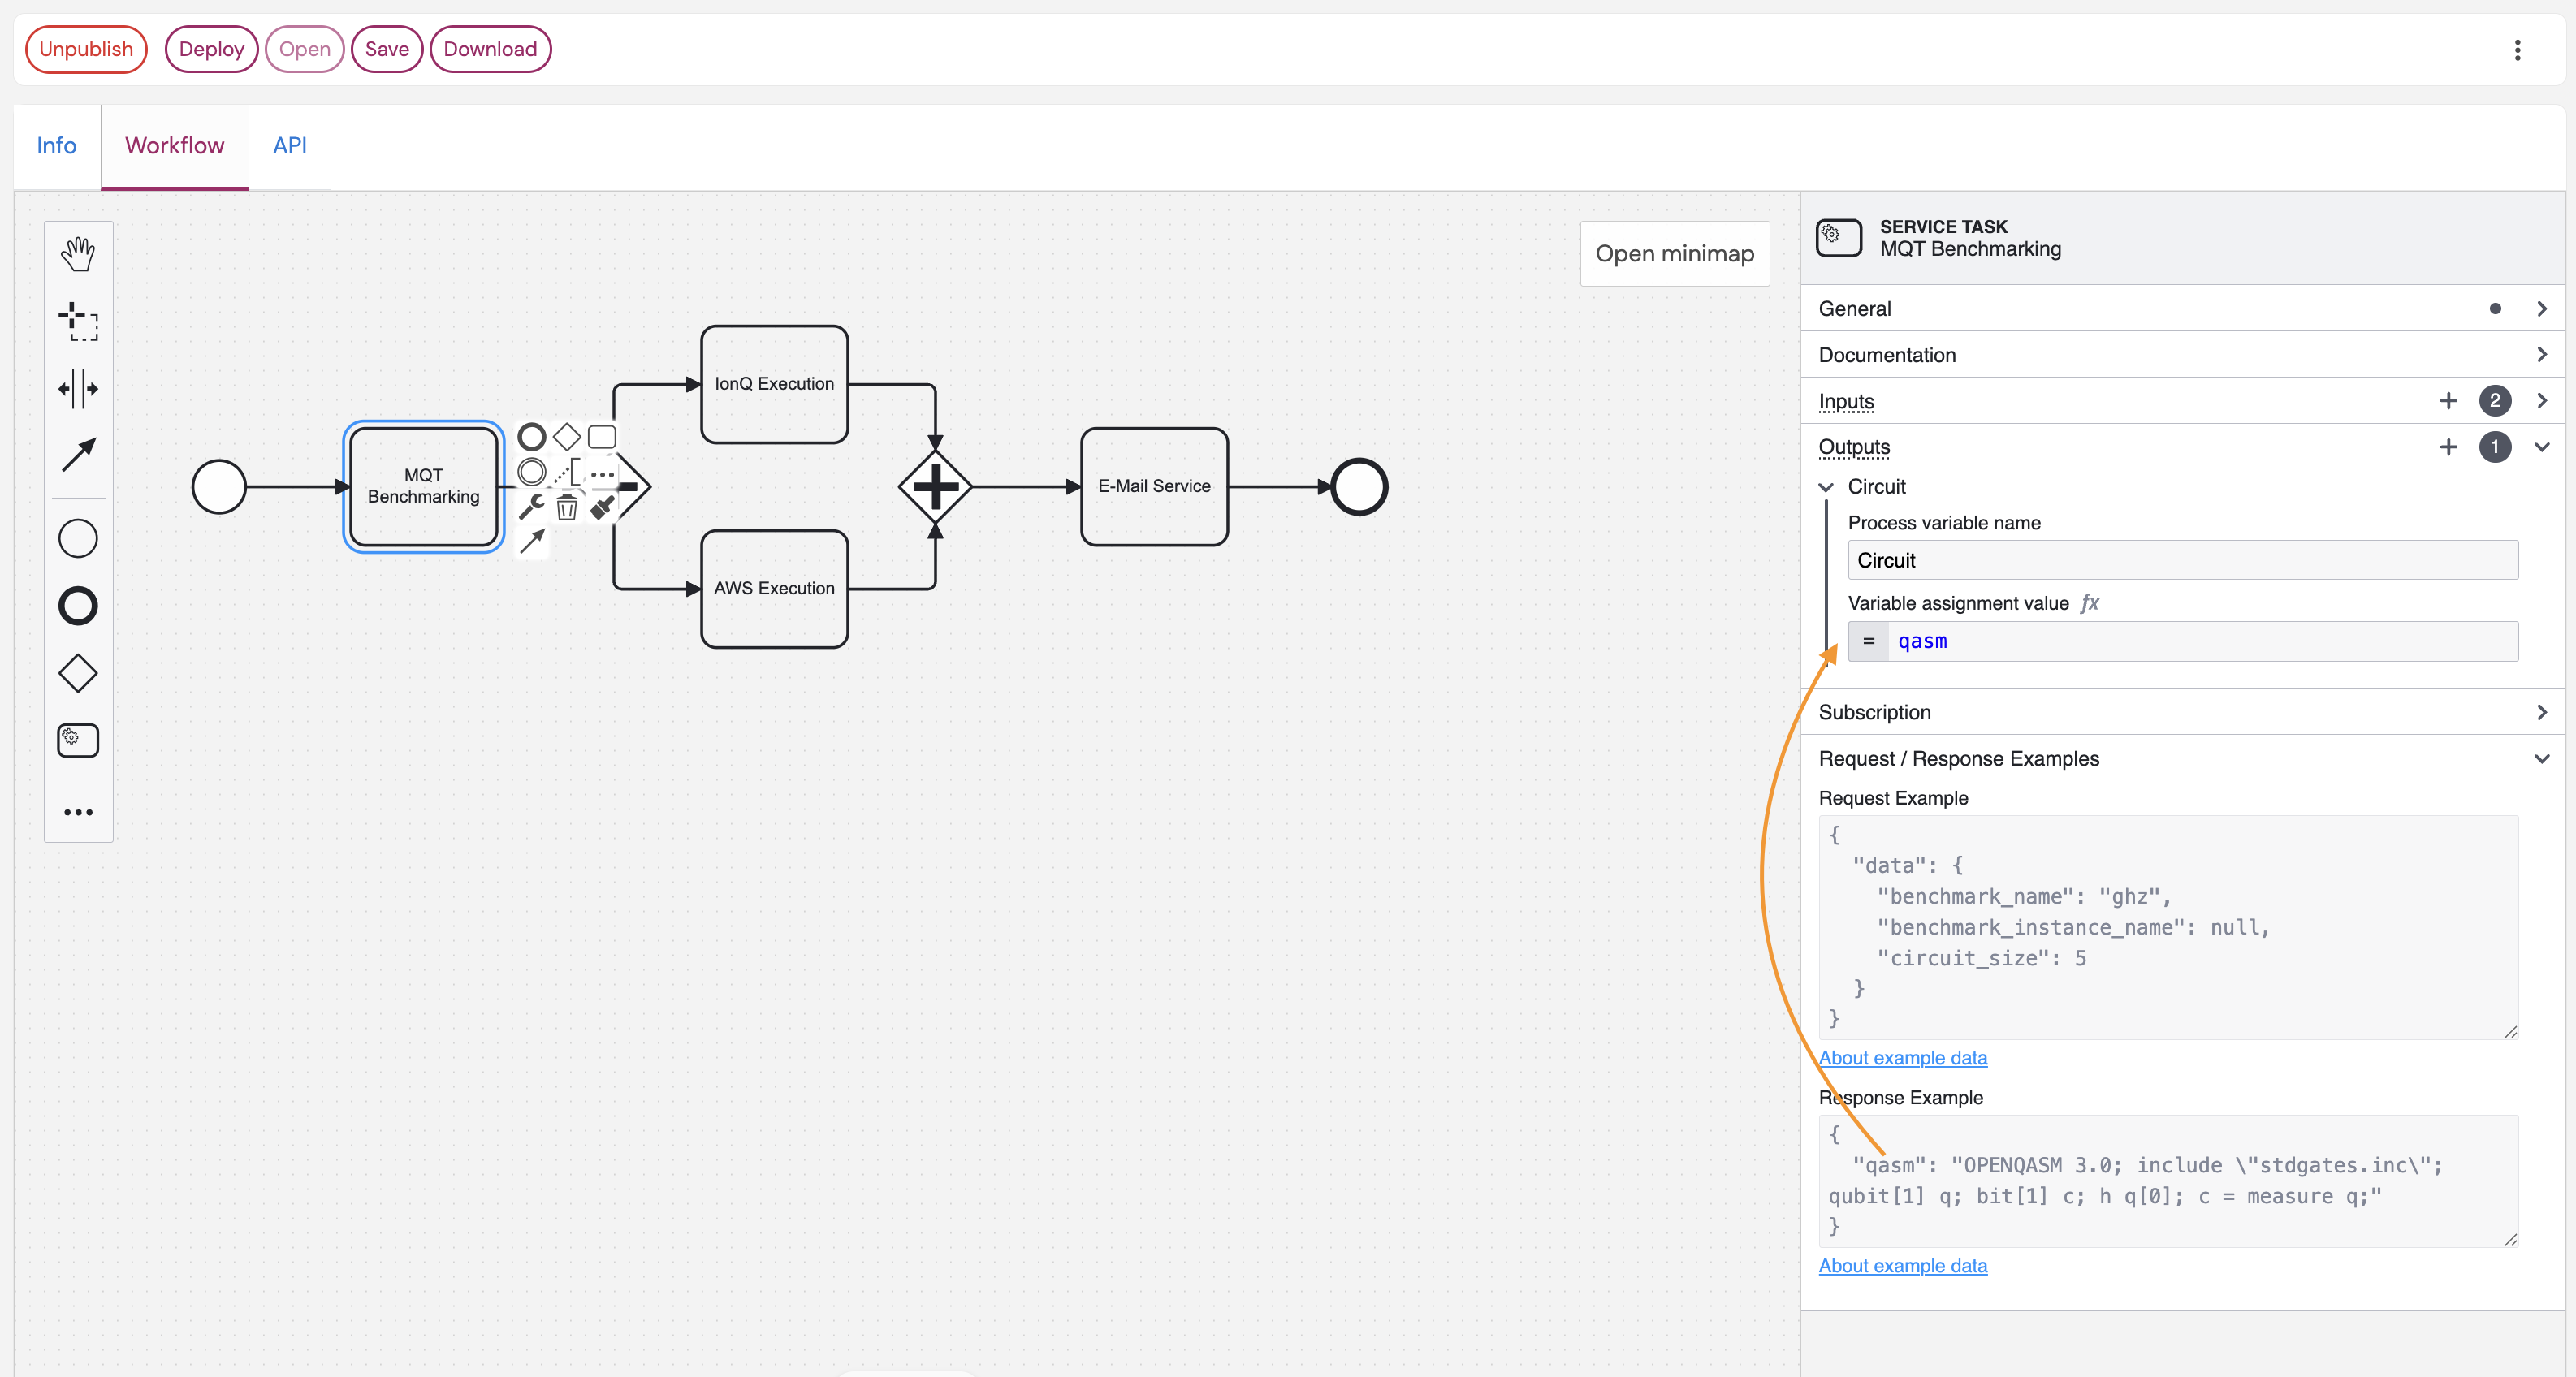Open the kebab menu at top right

[2518, 49]
